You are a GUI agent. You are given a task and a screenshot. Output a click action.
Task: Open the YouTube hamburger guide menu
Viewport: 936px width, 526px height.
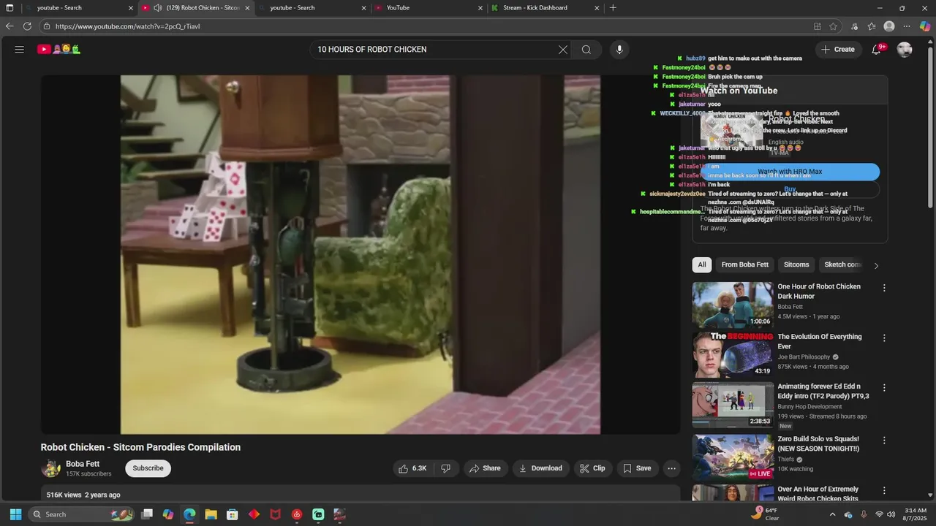[x=20, y=50]
